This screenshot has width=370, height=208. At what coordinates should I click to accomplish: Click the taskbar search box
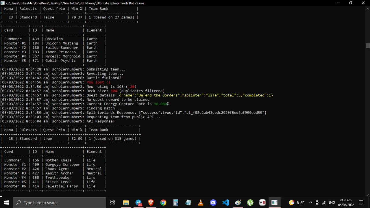pos(60,203)
